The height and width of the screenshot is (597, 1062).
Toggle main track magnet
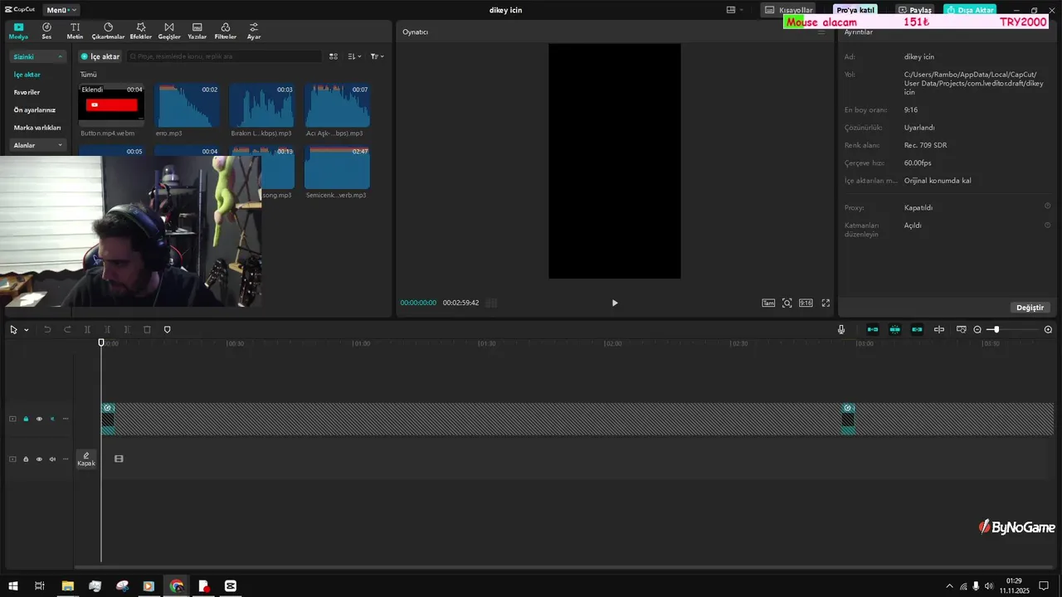pyautogui.click(x=873, y=330)
